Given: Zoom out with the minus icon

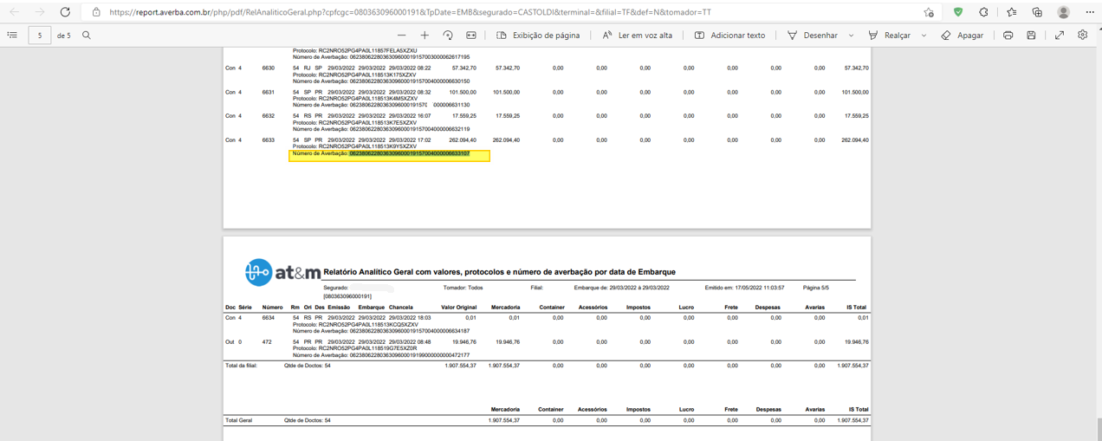Looking at the screenshot, I should 401,36.
